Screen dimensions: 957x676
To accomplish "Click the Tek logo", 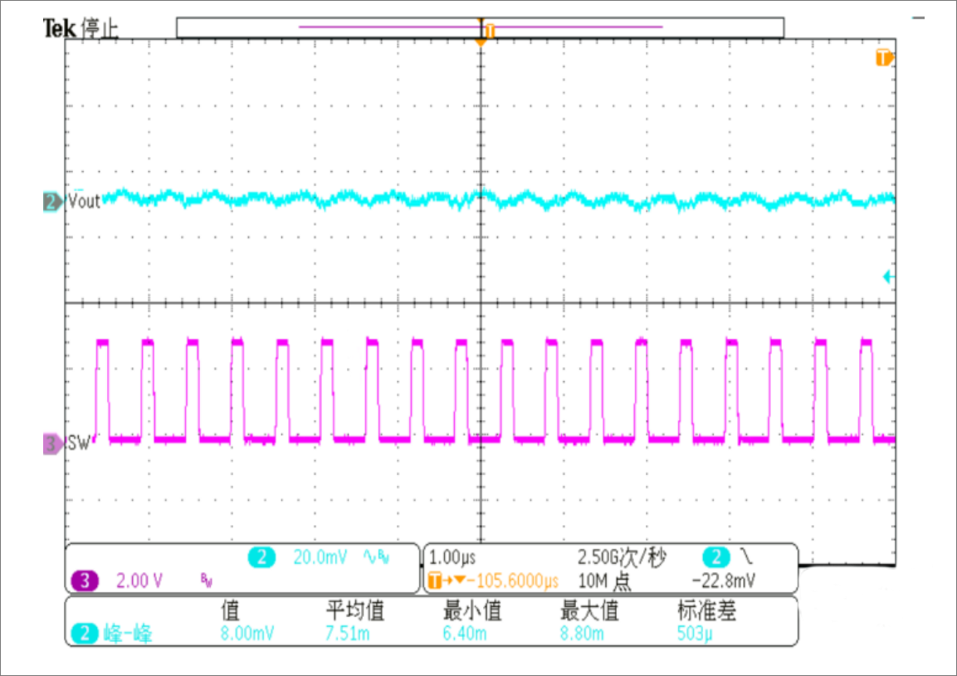I will click(x=61, y=30).
